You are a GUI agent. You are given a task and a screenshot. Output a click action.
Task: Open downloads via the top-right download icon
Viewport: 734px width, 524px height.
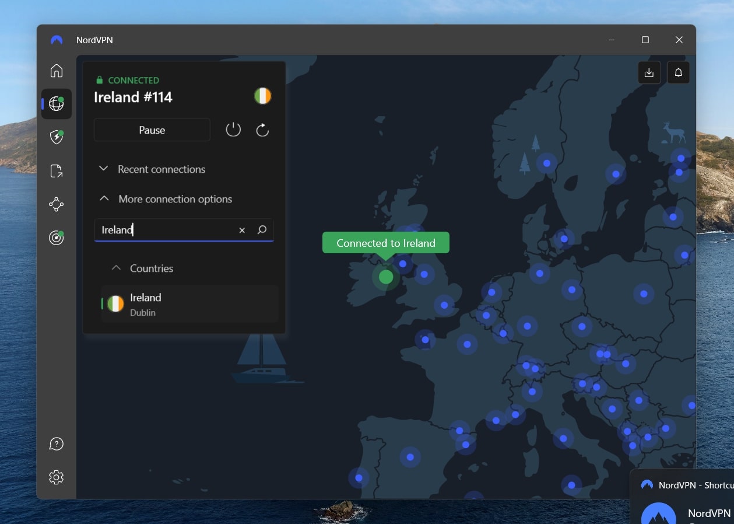[649, 72]
